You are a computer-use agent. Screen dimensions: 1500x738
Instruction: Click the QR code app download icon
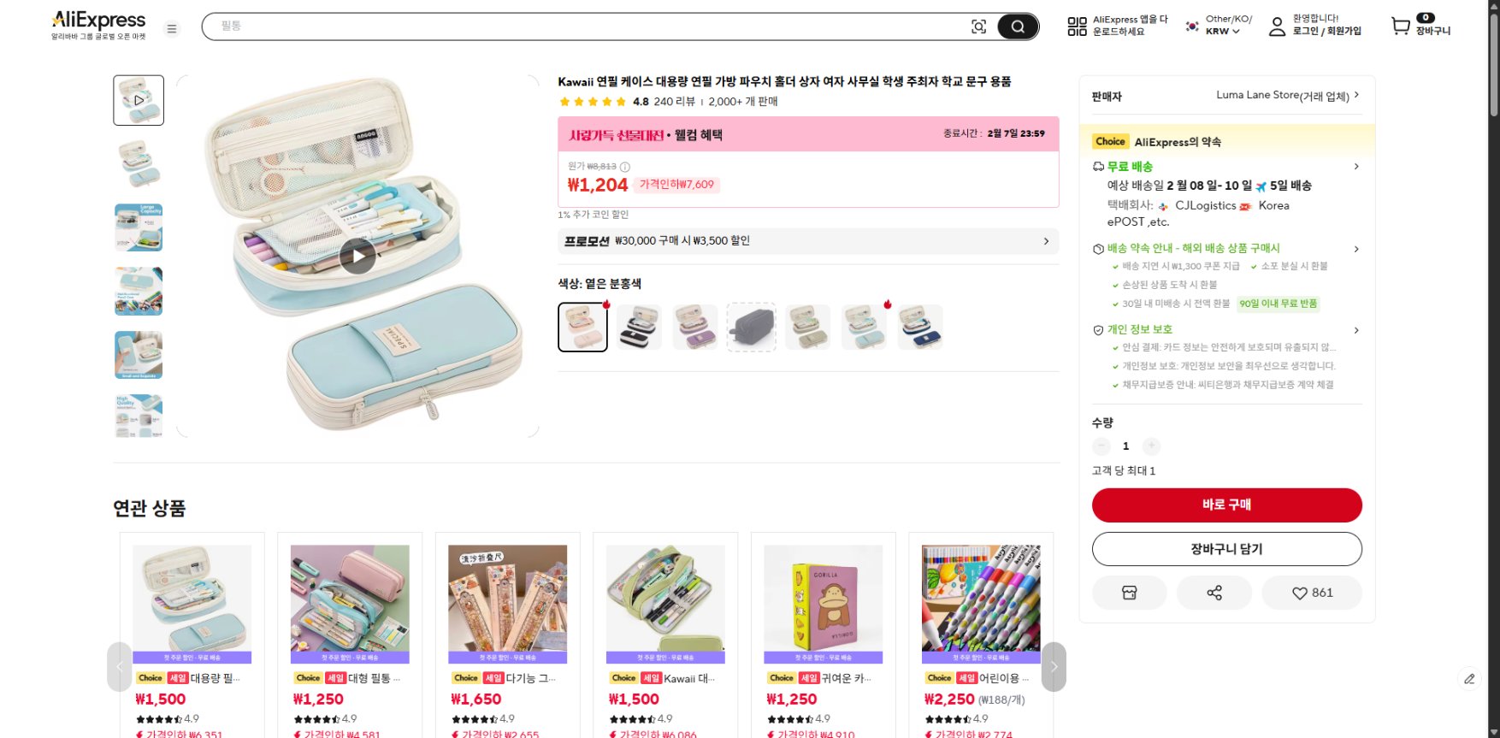coord(1076,27)
